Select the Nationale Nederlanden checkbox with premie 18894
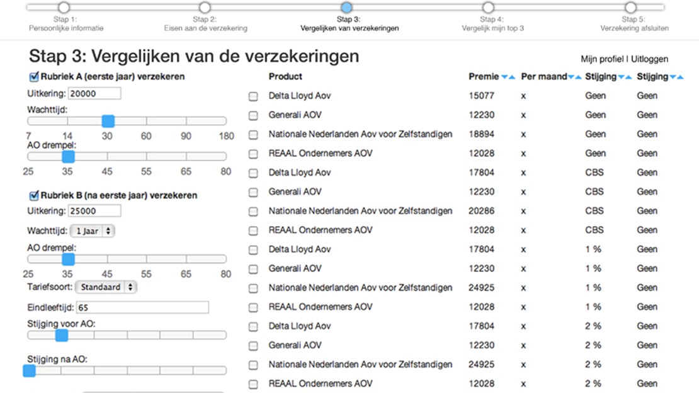 tap(253, 135)
